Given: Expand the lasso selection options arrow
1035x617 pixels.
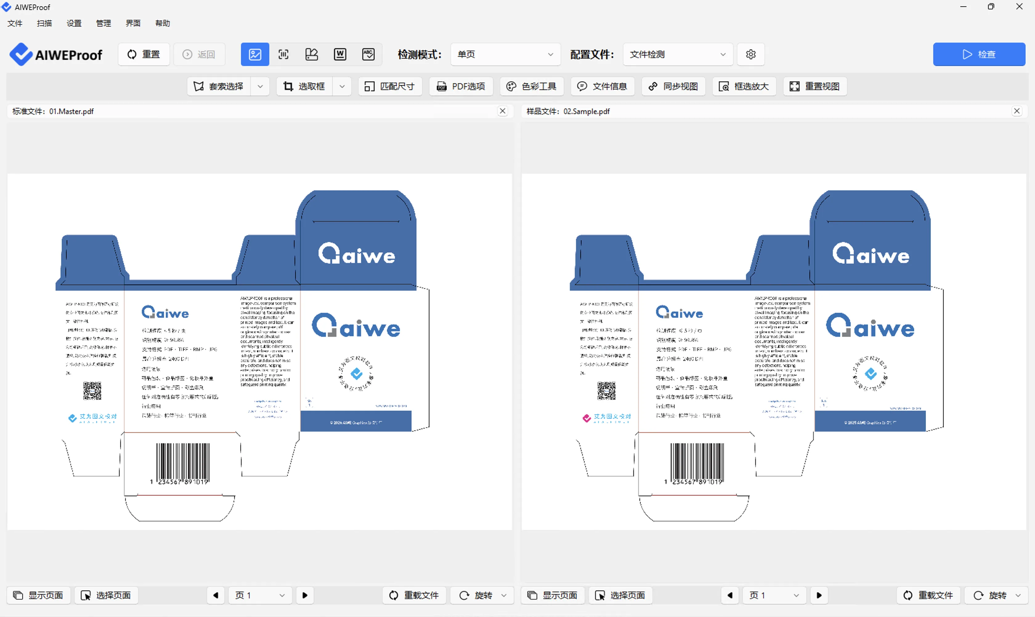Looking at the screenshot, I should tap(260, 87).
